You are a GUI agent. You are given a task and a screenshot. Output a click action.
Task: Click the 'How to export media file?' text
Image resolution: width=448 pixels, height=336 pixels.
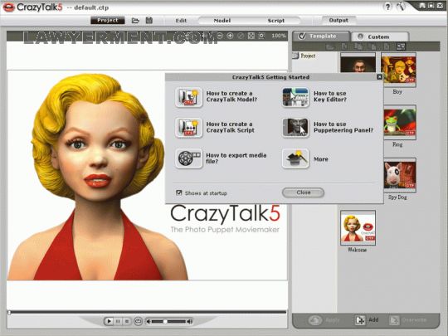tap(236, 158)
